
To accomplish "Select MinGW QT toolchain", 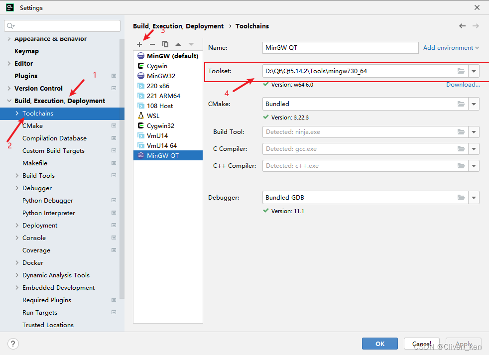I will (x=168, y=155).
